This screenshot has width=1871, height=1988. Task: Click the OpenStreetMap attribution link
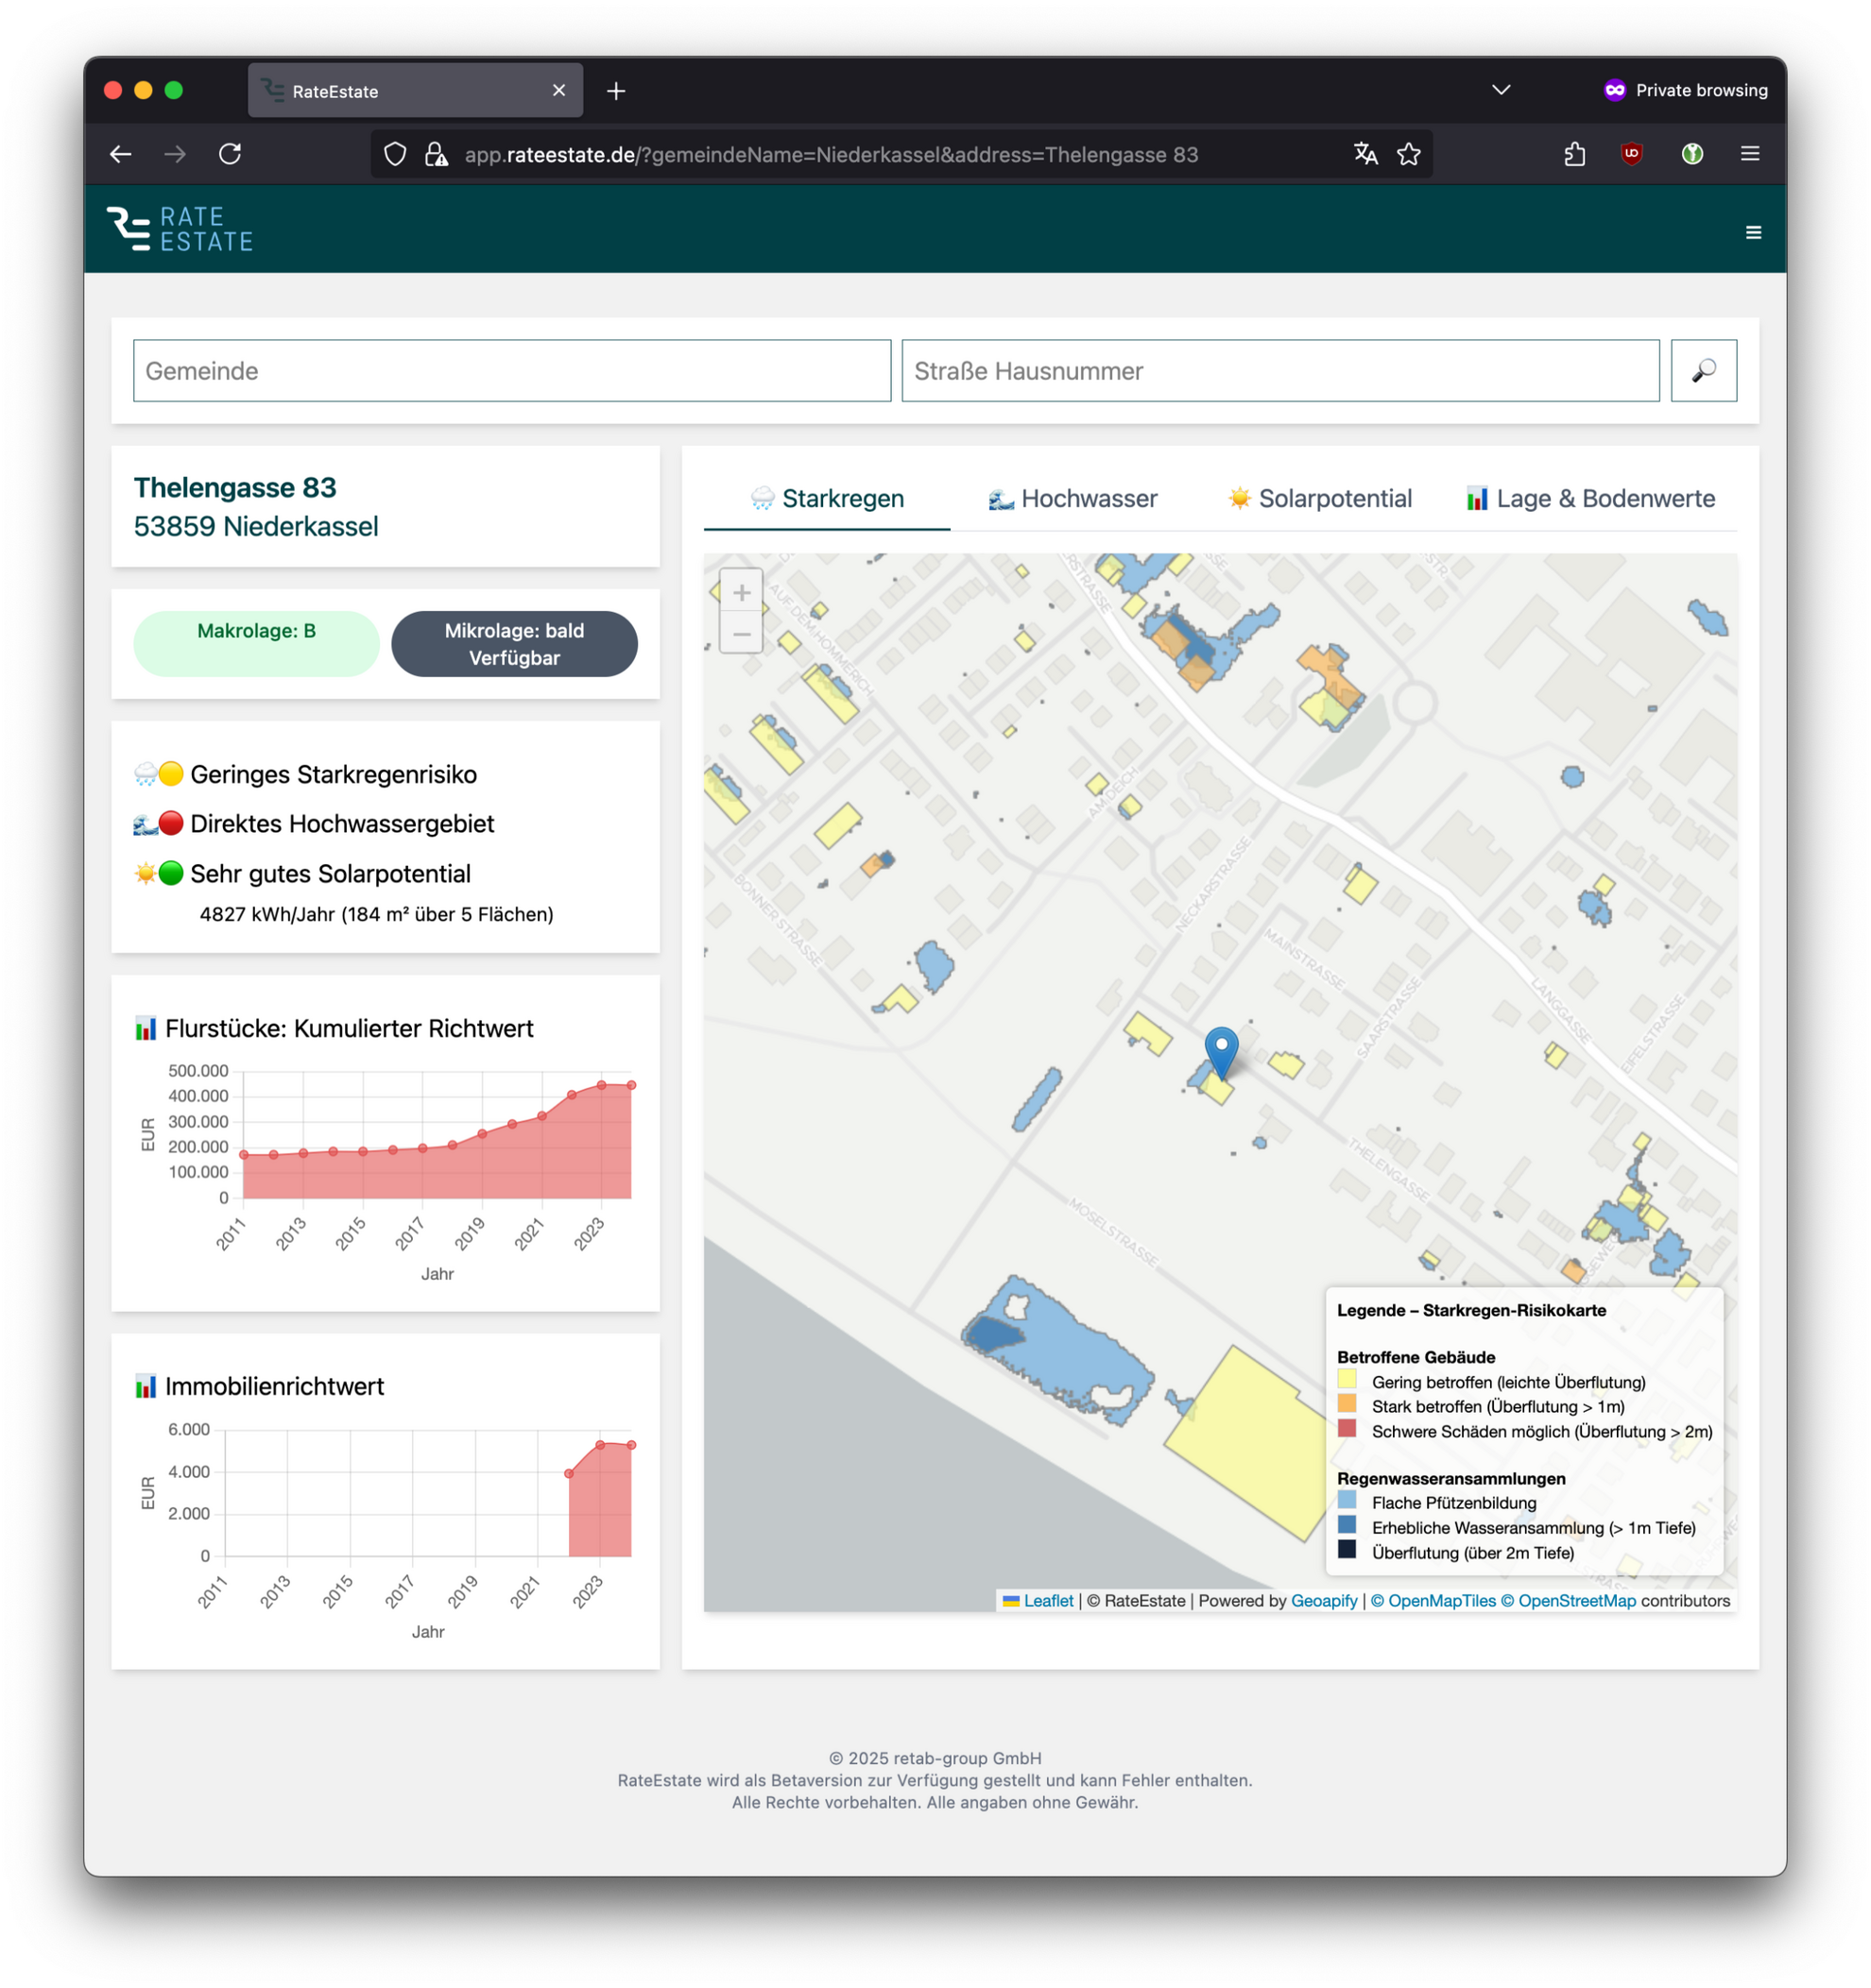coord(1576,1601)
